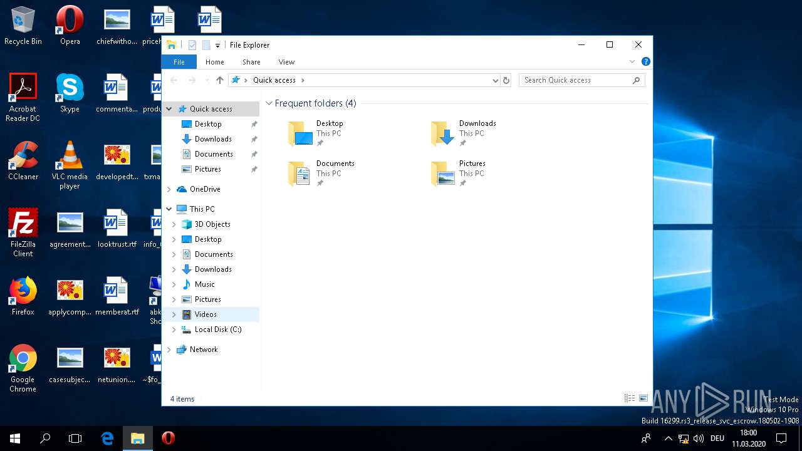The image size is (802, 451).
Task: Expand the Network tree node
Action: (x=169, y=350)
